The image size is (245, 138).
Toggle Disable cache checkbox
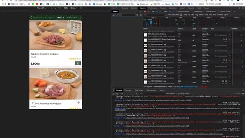204,11
